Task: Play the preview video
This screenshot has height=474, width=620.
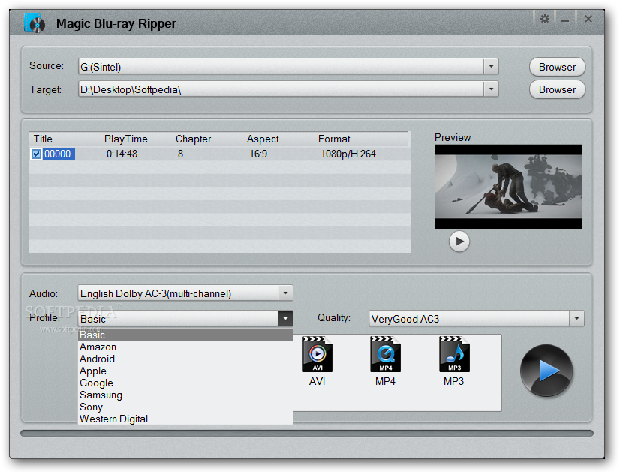Action: 459,241
